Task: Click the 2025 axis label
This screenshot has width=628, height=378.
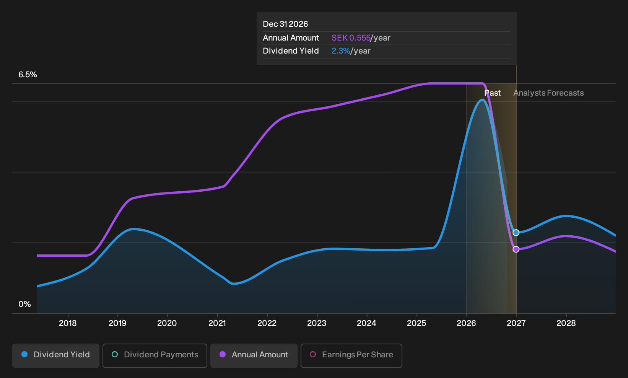Action: pyautogui.click(x=416, y=323)
